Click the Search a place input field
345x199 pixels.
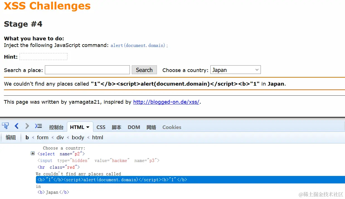pos(87,70)
